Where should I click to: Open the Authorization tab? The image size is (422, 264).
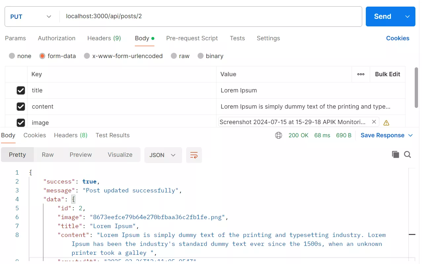(x=57, y=38)
